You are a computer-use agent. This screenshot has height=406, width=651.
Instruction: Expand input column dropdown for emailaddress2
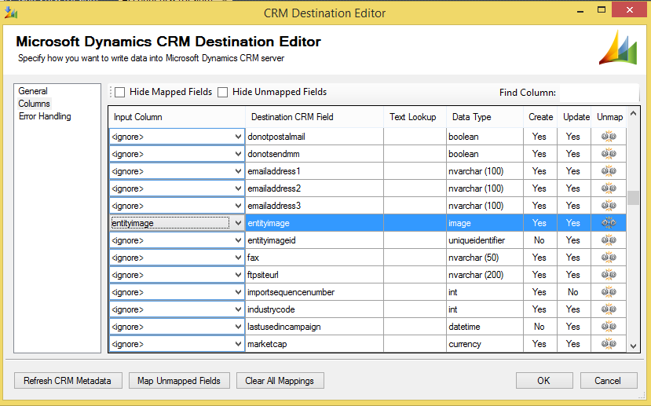pos(239,188)
